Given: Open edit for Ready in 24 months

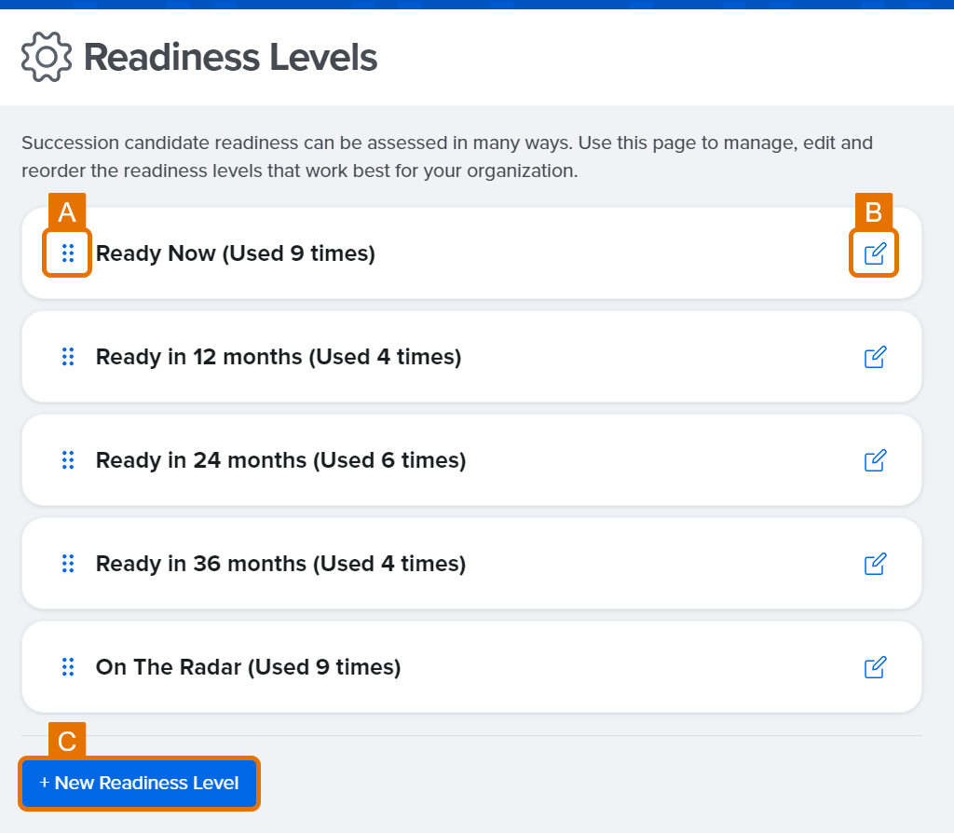Looking at the screenshot, I should pyautogui.click(x=875, y=460).
